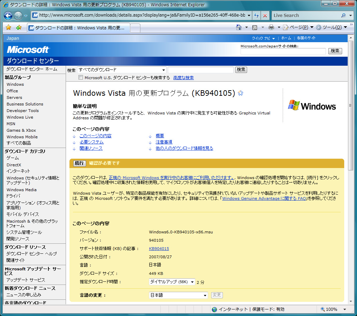Click the ホーム link in header
357x316 pixels.
click(x=286, y=38)
